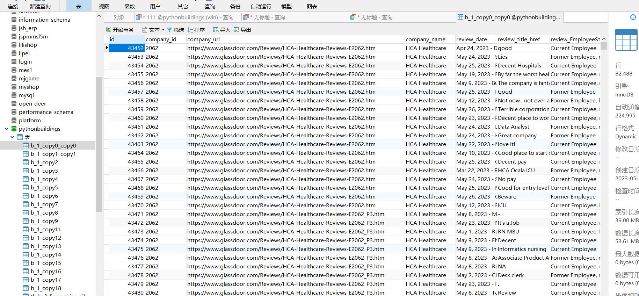
Task: Switch to the 对象 (Objects) tab
Action: tap(119, 17)
